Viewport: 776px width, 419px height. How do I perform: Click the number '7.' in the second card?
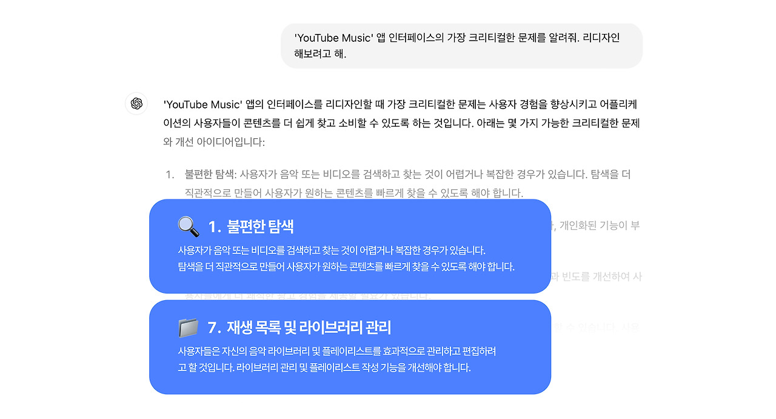215,327
